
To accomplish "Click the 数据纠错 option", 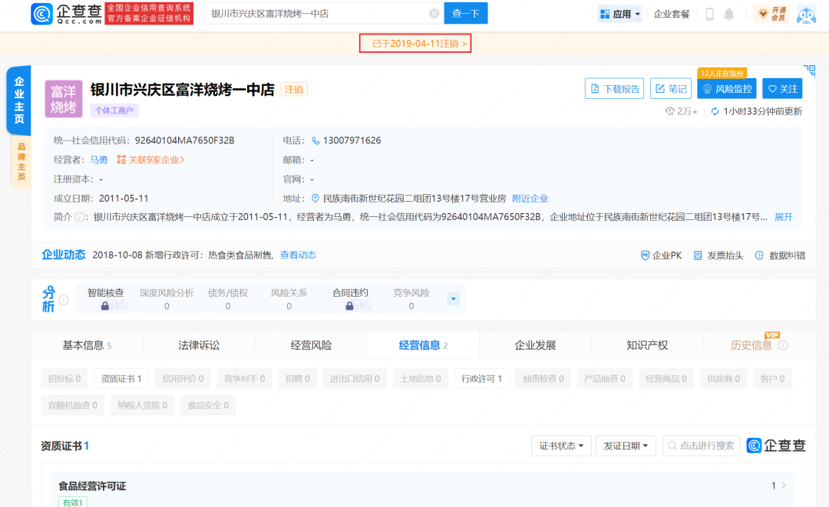I will [x=781, y=255].
